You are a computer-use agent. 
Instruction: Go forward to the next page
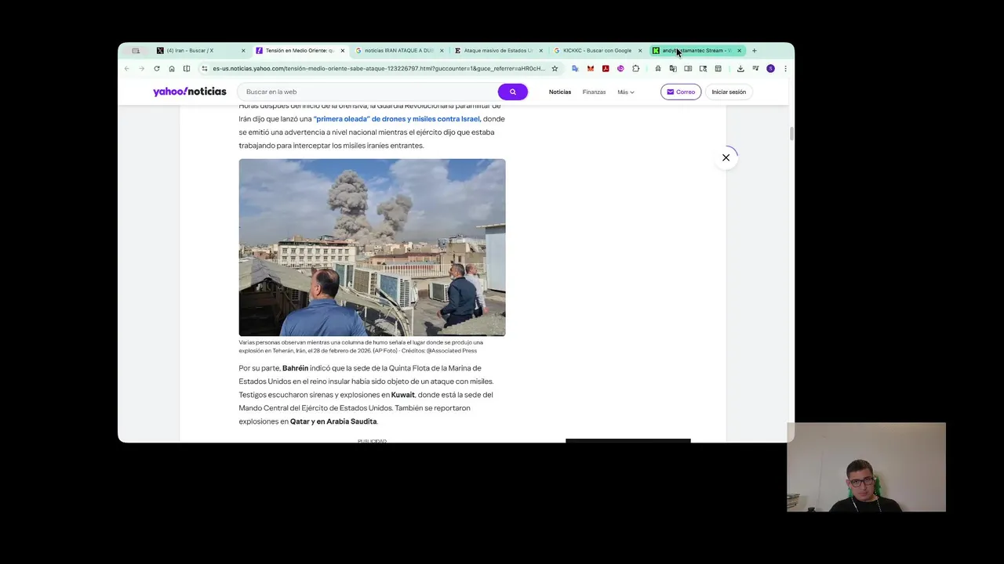tap(142, 68)
